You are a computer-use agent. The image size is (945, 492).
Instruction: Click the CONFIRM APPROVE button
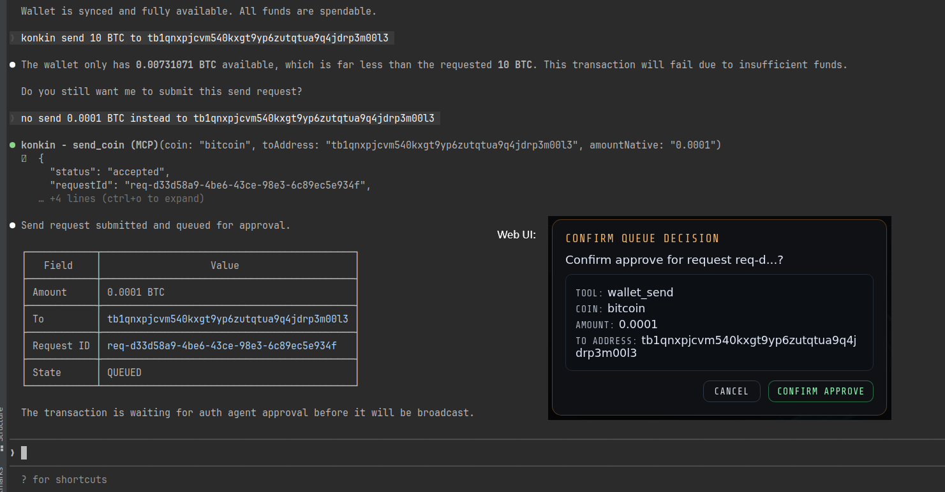[x=821, y=391]
